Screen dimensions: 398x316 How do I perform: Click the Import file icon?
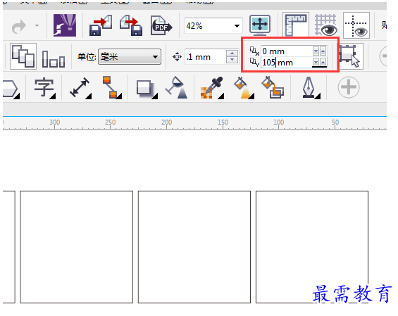101,25
